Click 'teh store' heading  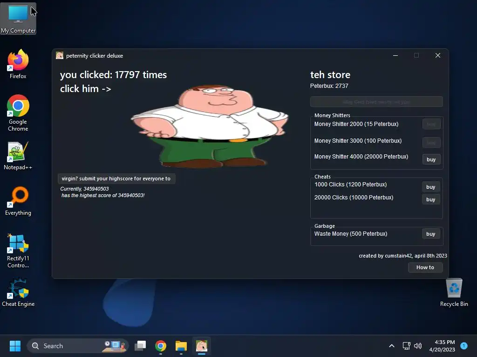click(x=330, y=75)
